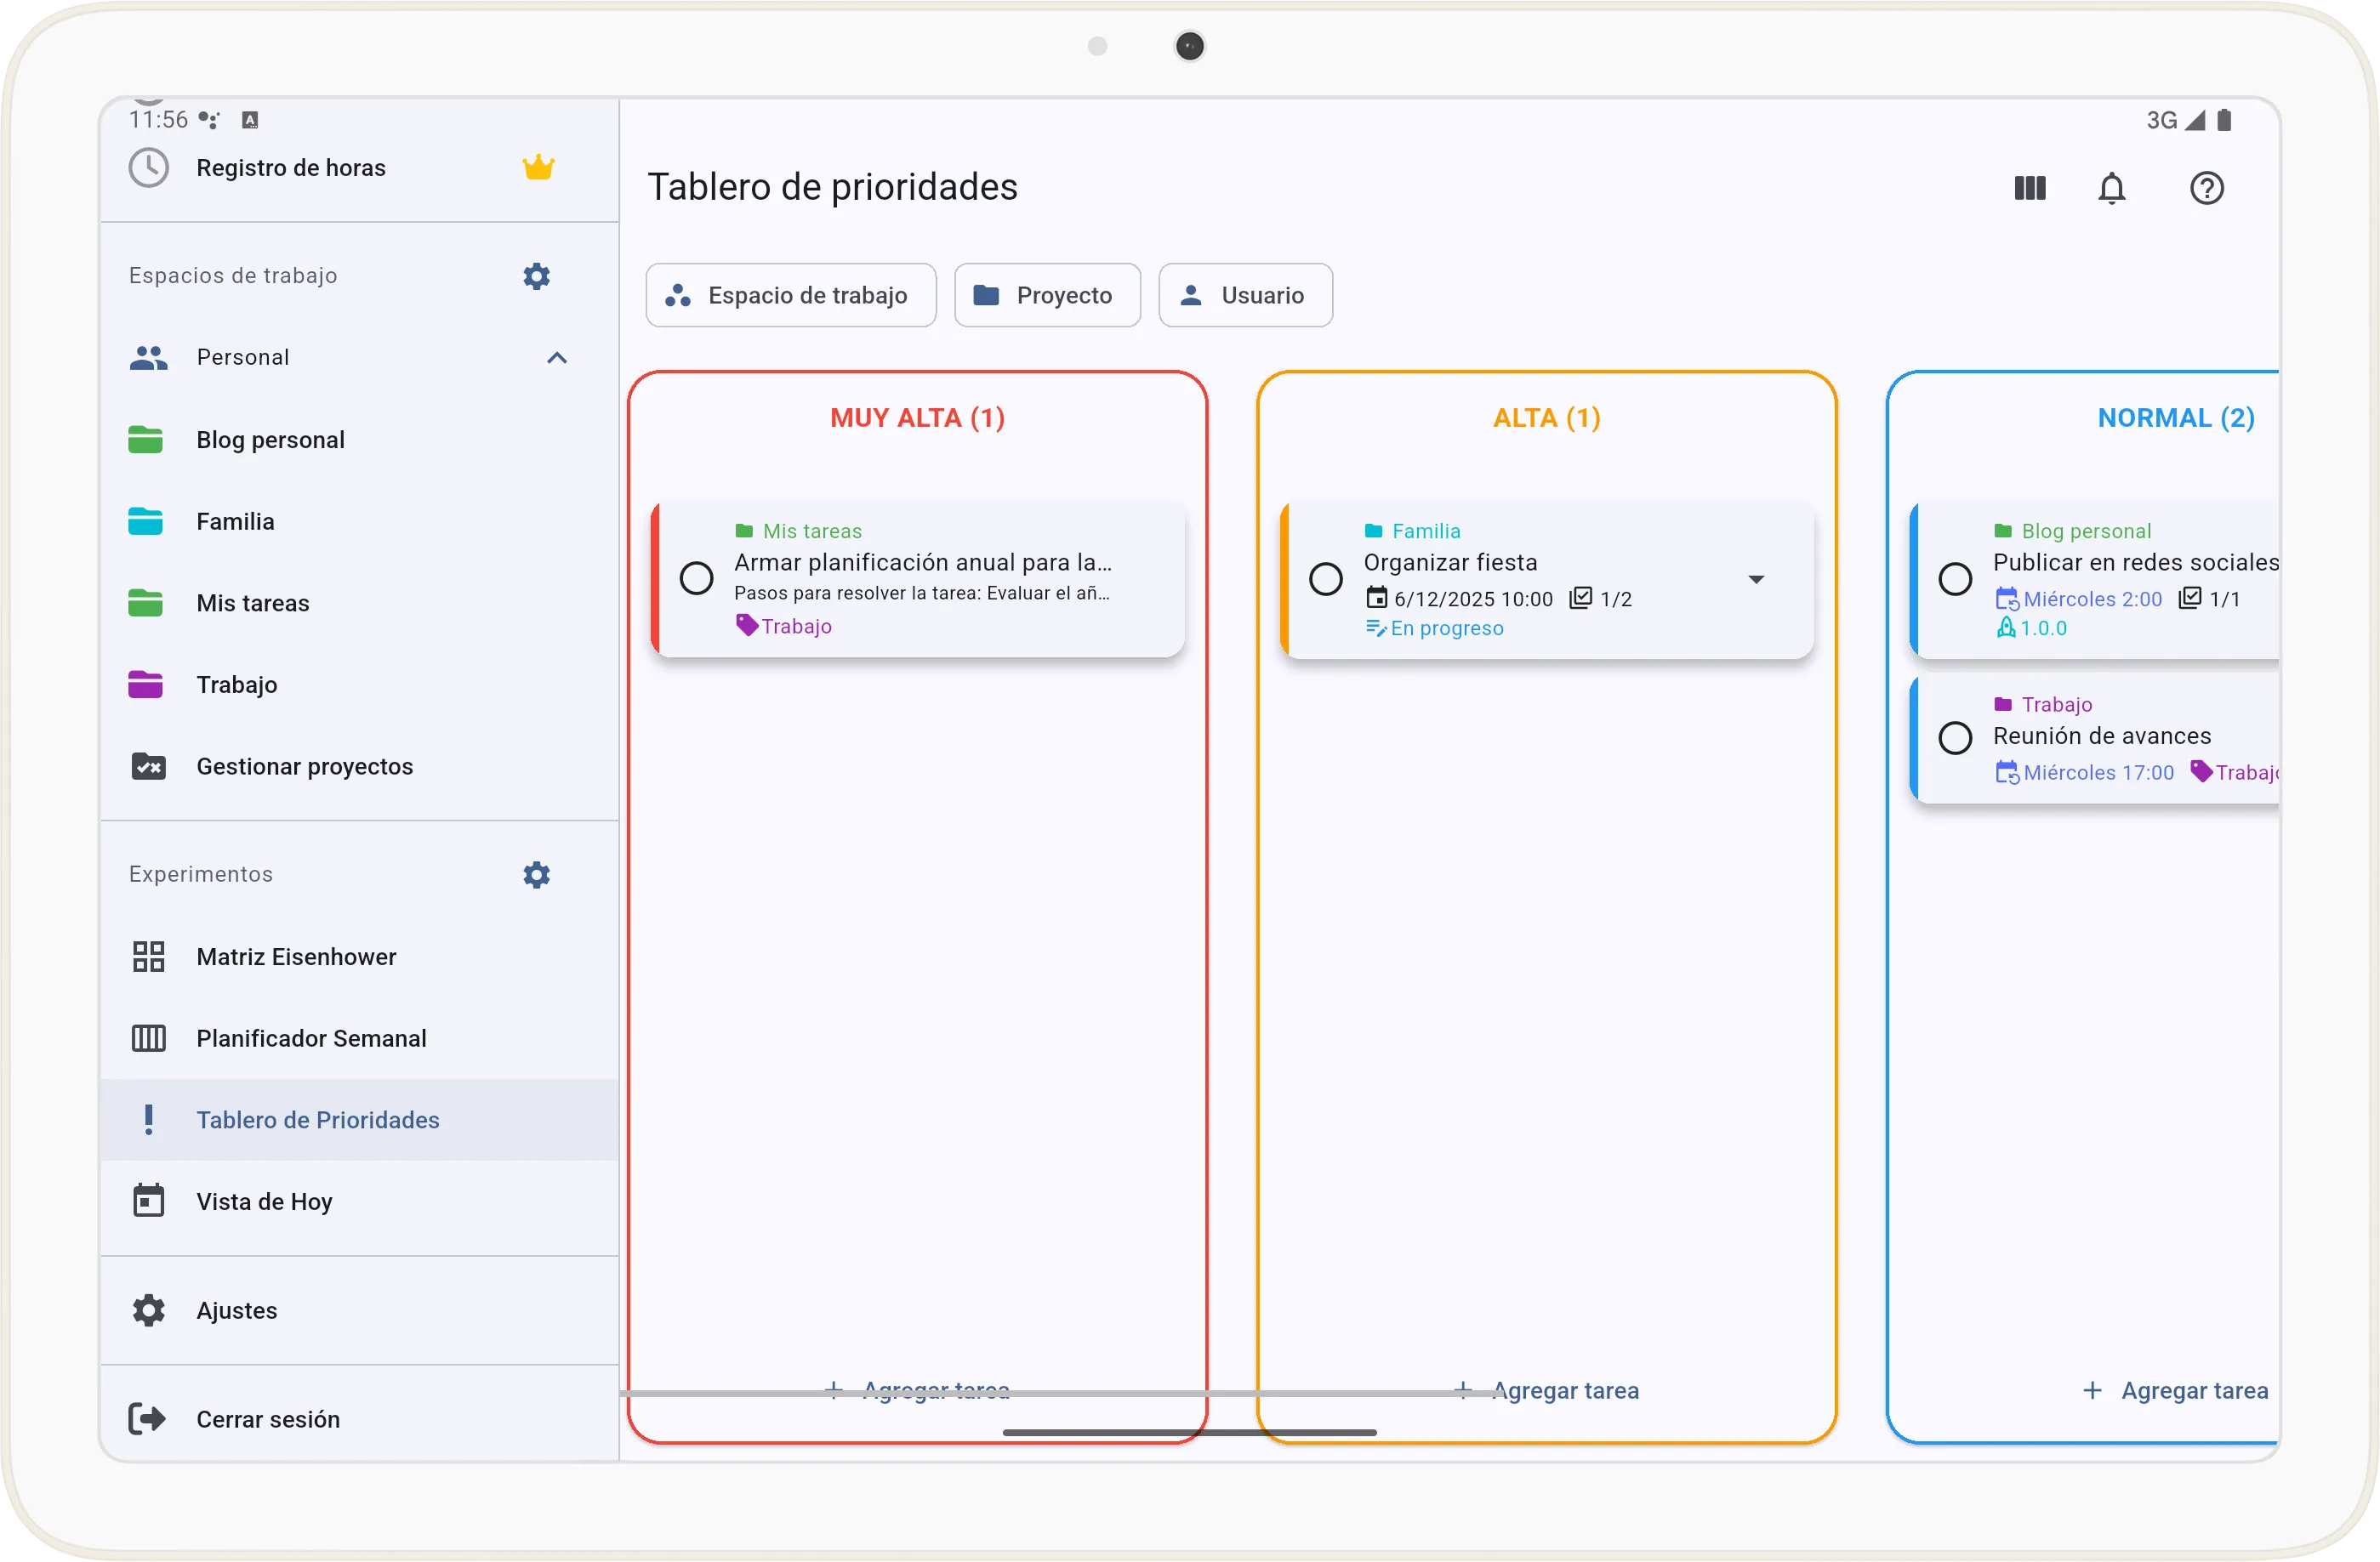The width and height of the screenshot is (2380, 1562).
Task: Open Ajustes from the sidebar
Action: click(237, 1310)
